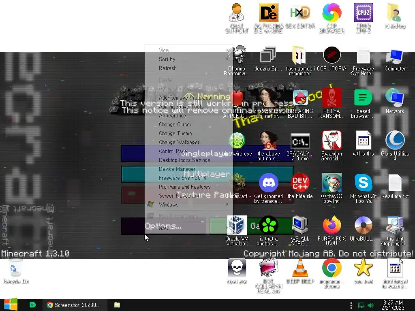Select Desktop Icons Settings menu entry
This screenshot has height=311, width=415.
pyautogui.click(x=189, y=160)
